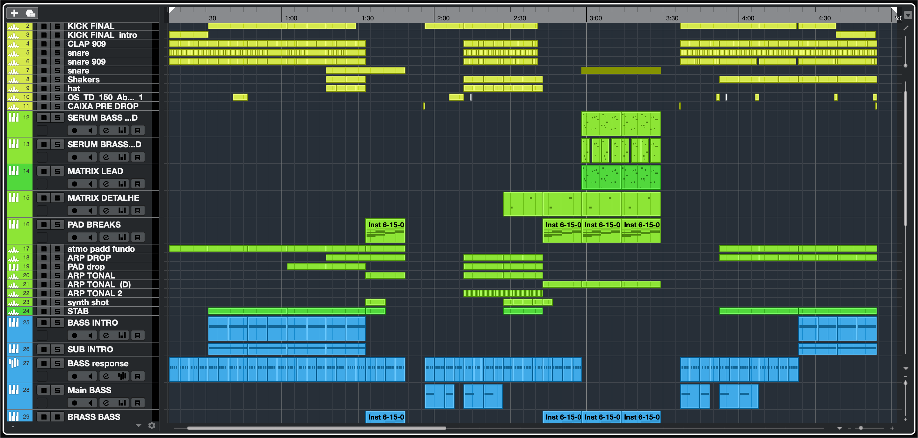Enable record on SERUM BASS track
Image resolution: width=918 pixels, height=438 pixels.
pos(75,131)
